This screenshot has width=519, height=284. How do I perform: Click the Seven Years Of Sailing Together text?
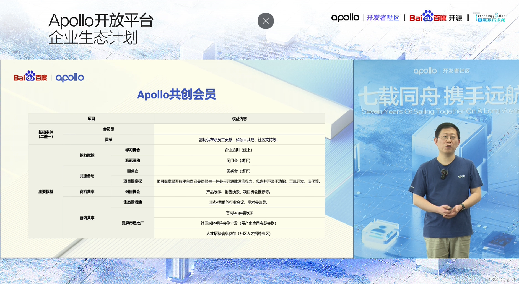click(440, 111)
